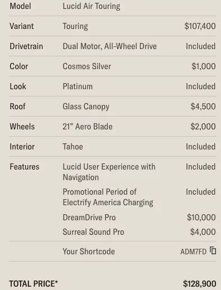The image size is (221, 290).
Task: Select the Touring variant row
Action: click(113, 26)
